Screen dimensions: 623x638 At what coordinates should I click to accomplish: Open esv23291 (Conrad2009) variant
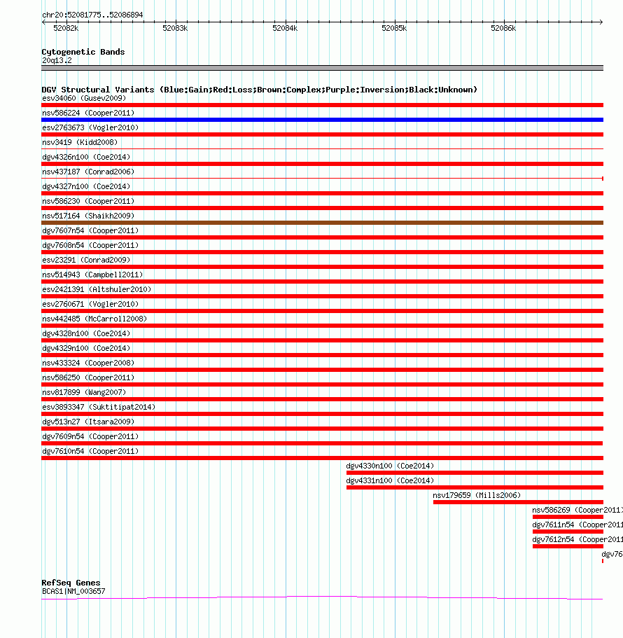[x=86, y=260]
